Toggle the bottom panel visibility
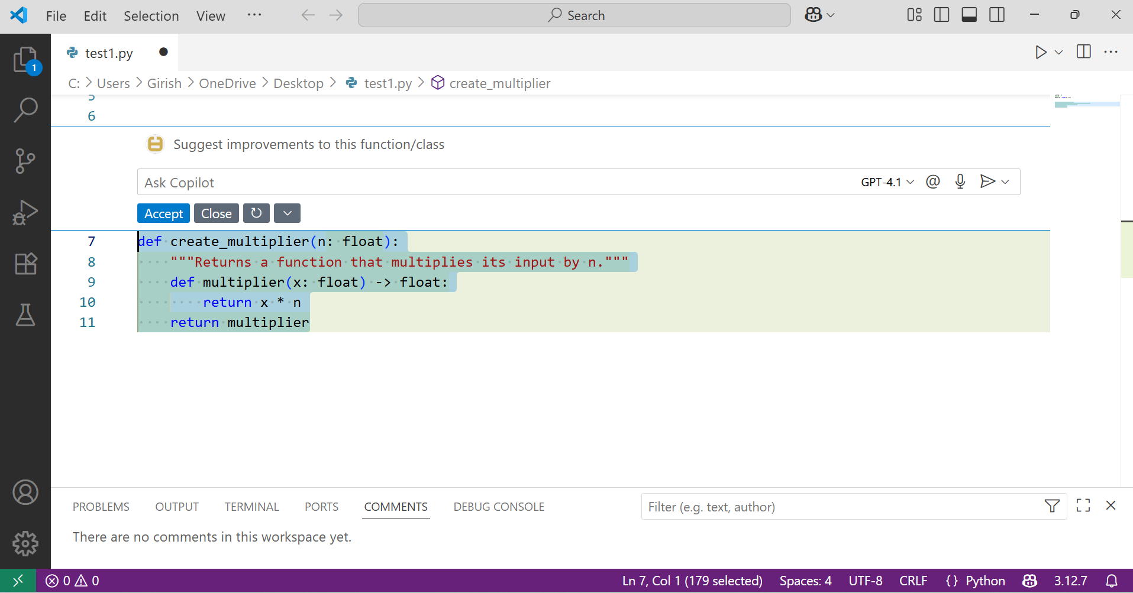This screenshot has height=593, width=1133. coord(969,14)
